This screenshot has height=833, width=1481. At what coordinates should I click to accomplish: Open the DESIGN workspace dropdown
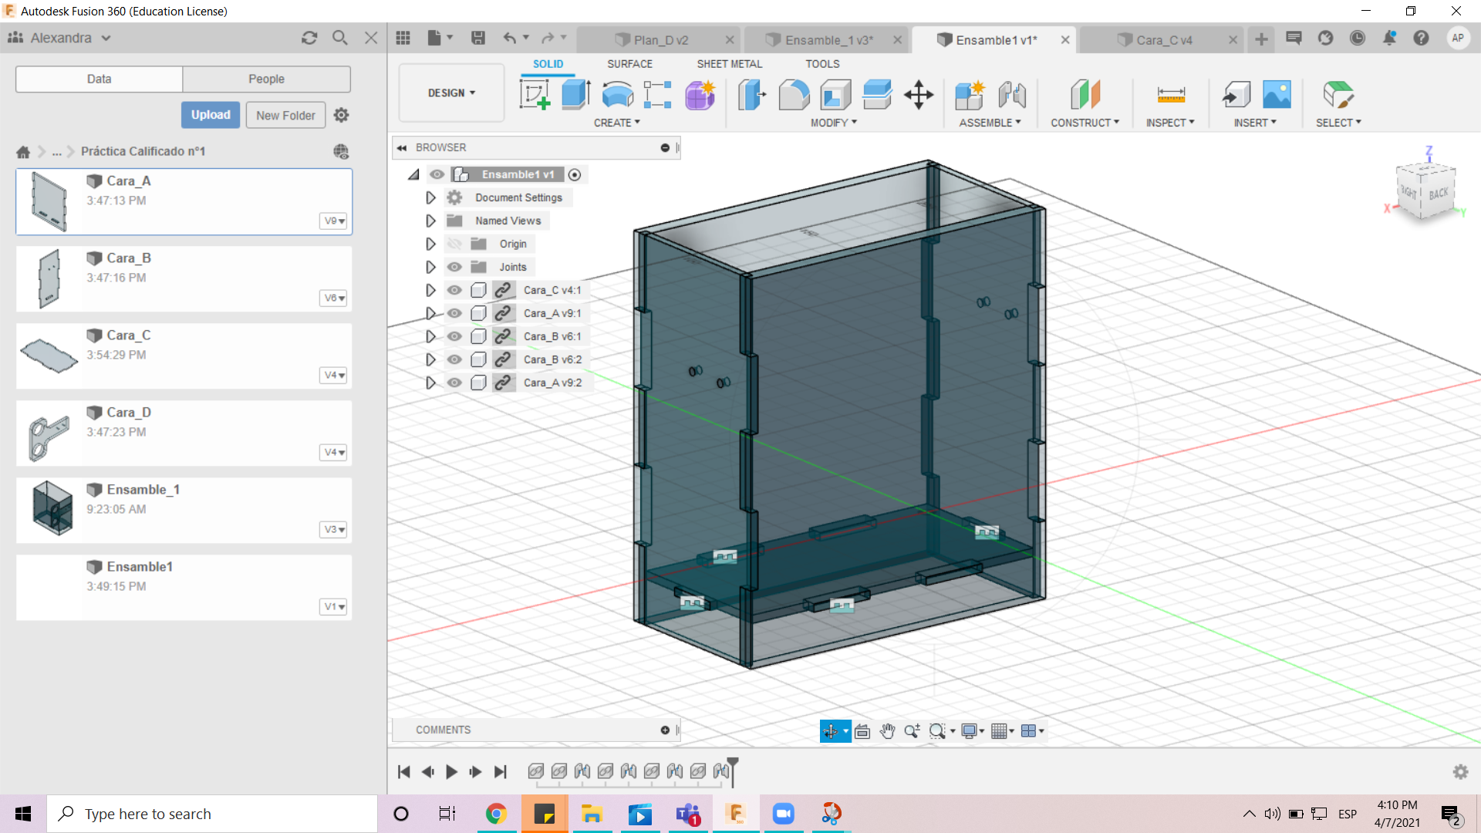pyautogui.click(x=451, y=93)
